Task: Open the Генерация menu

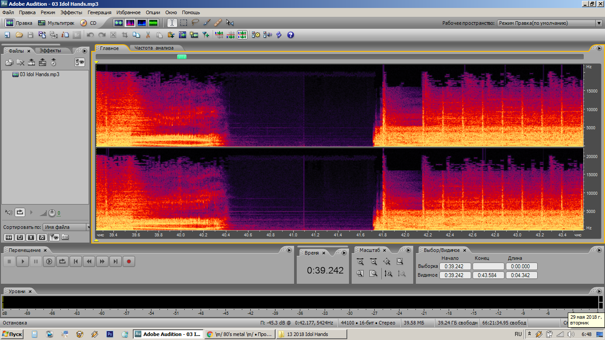Action: (x=100, y=12)
